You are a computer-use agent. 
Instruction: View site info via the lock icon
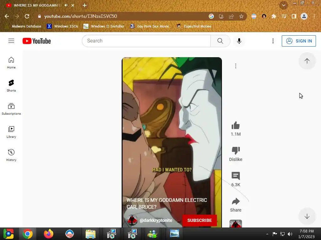pos(39,16)
